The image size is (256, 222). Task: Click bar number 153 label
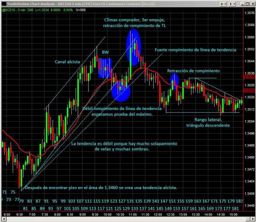(x=177, y=209)
